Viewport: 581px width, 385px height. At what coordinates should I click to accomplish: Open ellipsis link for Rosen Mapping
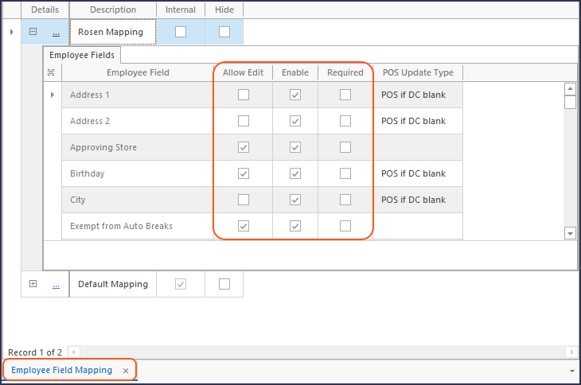[56, 33]
